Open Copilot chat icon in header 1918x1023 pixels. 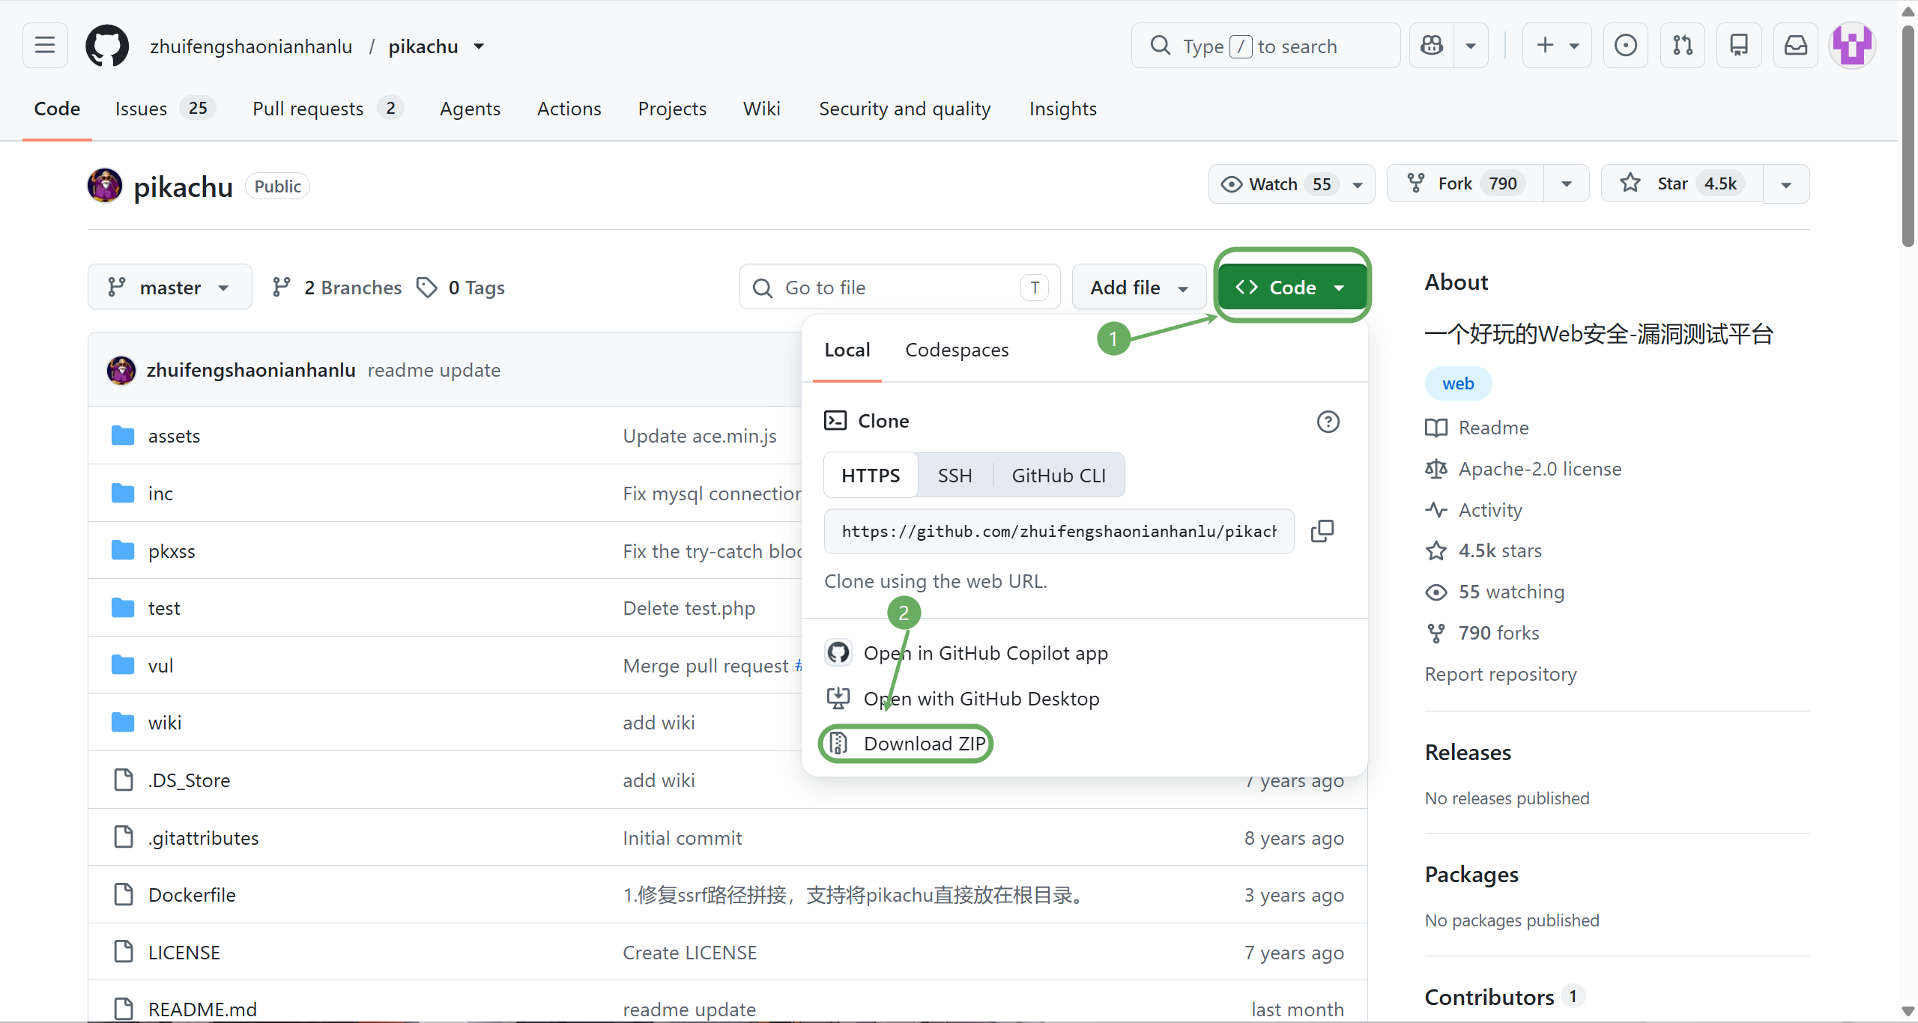(x=1432, y=46)
